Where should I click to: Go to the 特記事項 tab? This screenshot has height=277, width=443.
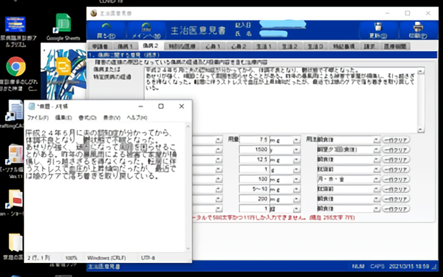coord(343,46)
